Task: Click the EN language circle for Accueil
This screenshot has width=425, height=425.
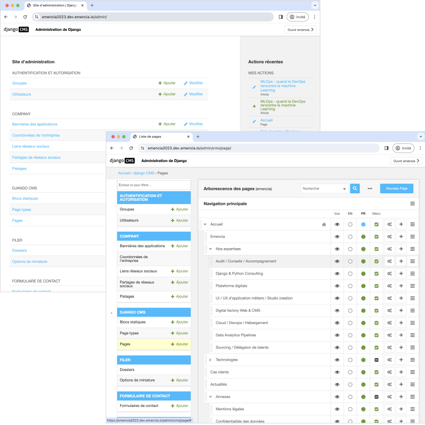Action: [350, 224]
